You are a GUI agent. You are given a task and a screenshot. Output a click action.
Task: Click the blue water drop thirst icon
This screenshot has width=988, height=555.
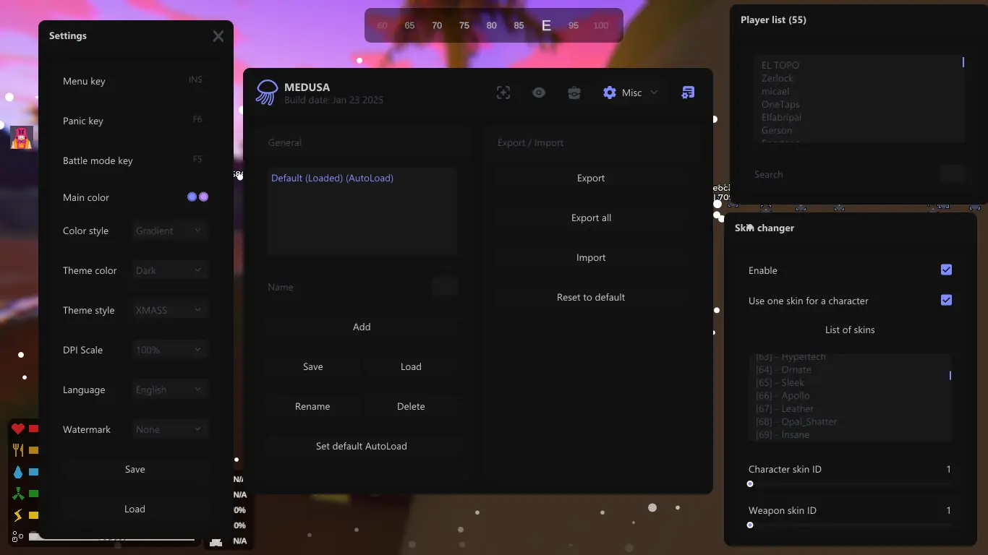18,472
